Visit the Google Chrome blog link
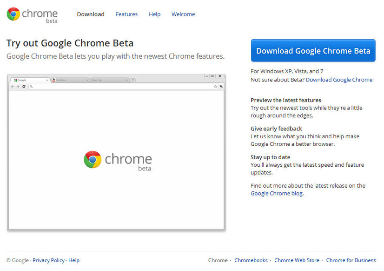 pyautogui.click(x=276, y=193)
